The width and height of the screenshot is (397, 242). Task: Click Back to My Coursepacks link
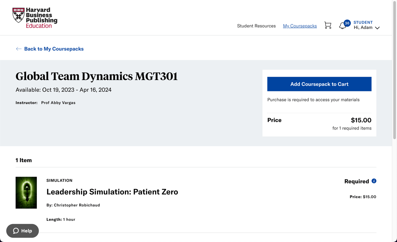[54, 49]
